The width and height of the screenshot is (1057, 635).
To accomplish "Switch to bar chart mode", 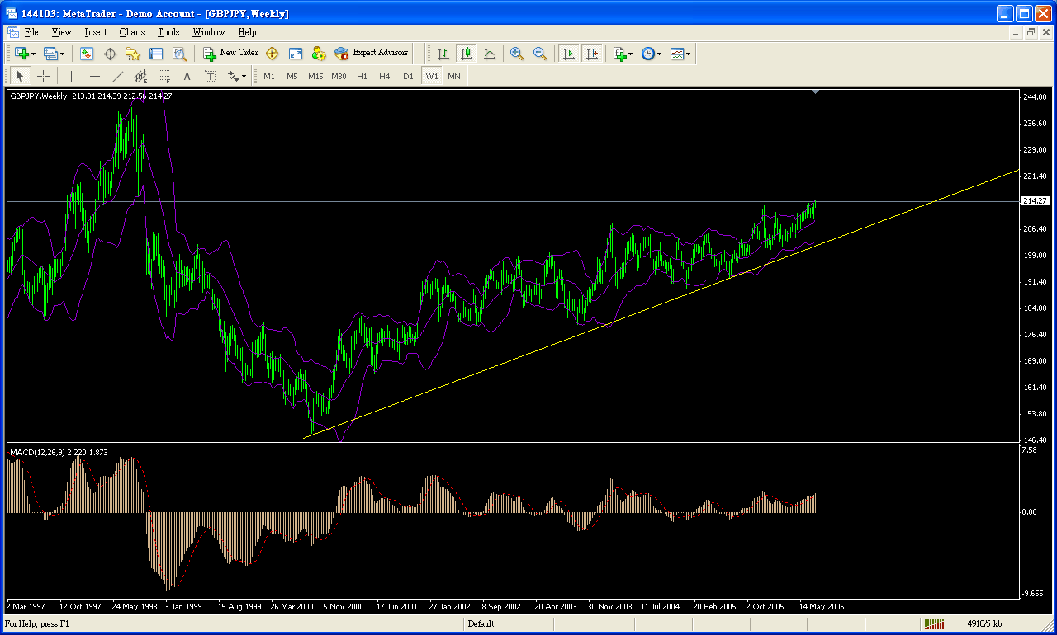I will point(443,53).
